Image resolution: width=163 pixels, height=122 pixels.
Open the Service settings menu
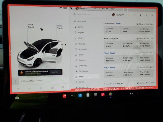(80, 60)
